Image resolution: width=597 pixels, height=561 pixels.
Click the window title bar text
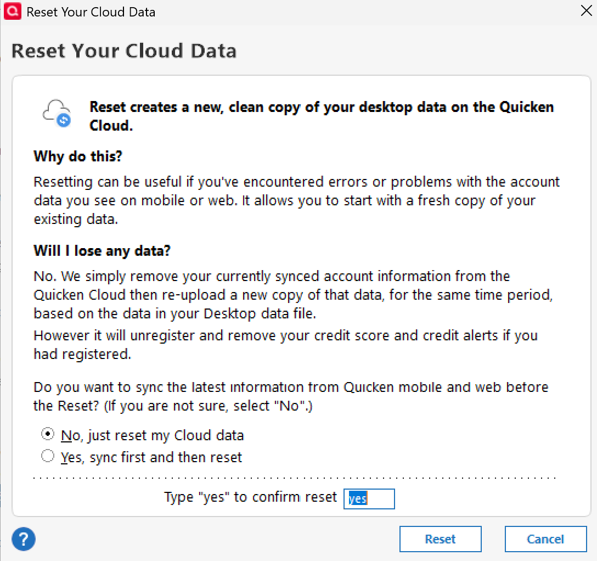click(x=91, y=12)
